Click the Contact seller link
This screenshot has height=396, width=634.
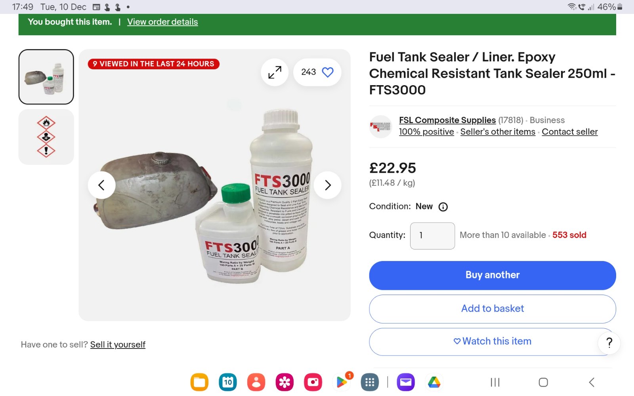(x=569, y=132)
